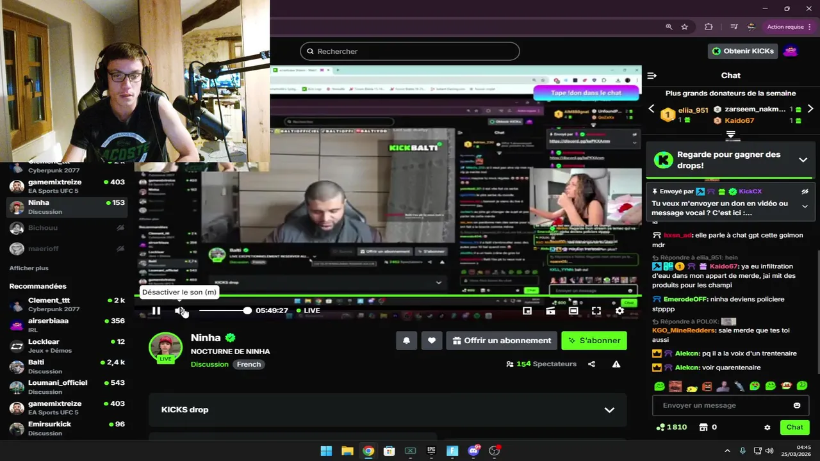Open recommended channel airserbiaaa
820x461 pixels.
[x=67, y=325]
